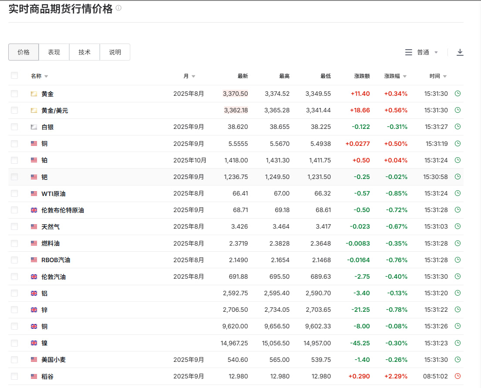Click the clock icon in WTI原油 row
The image size is (481, 388).
pos(457,193)
